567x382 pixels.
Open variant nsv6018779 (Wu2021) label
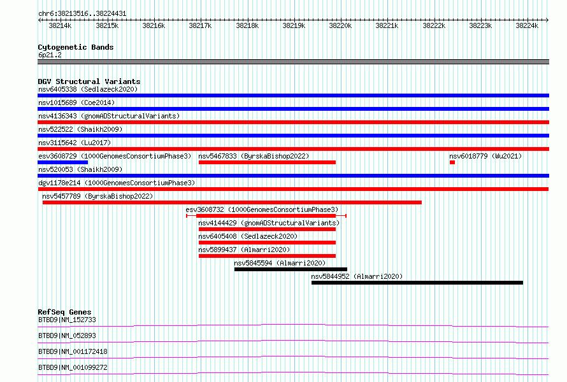coord(485,156)
